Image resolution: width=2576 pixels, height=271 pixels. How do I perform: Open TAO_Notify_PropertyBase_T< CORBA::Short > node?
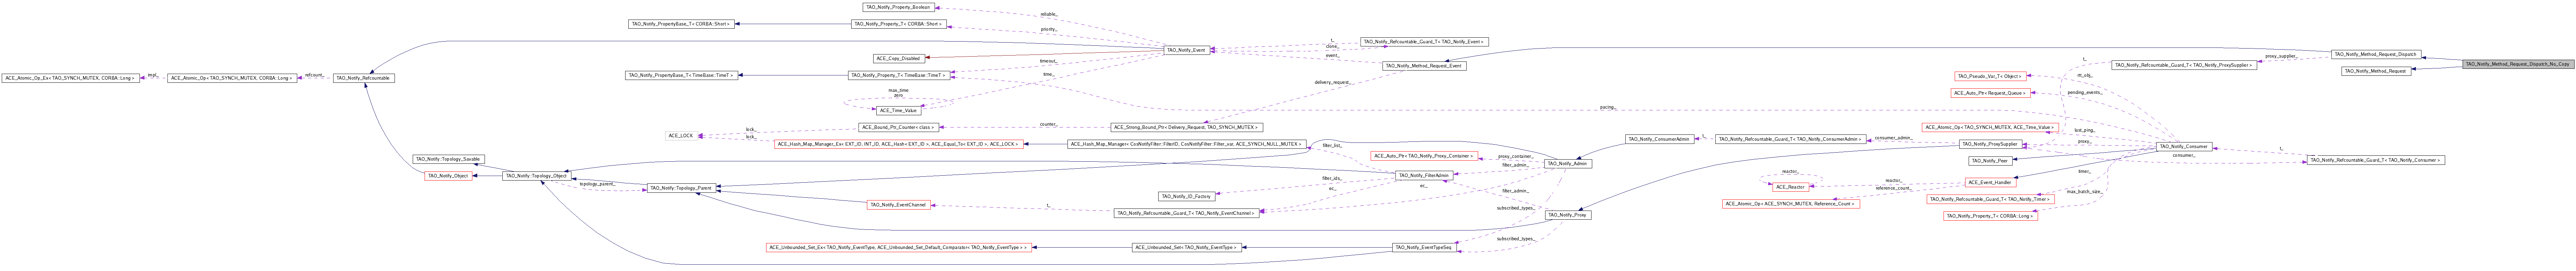coord(681,24)
